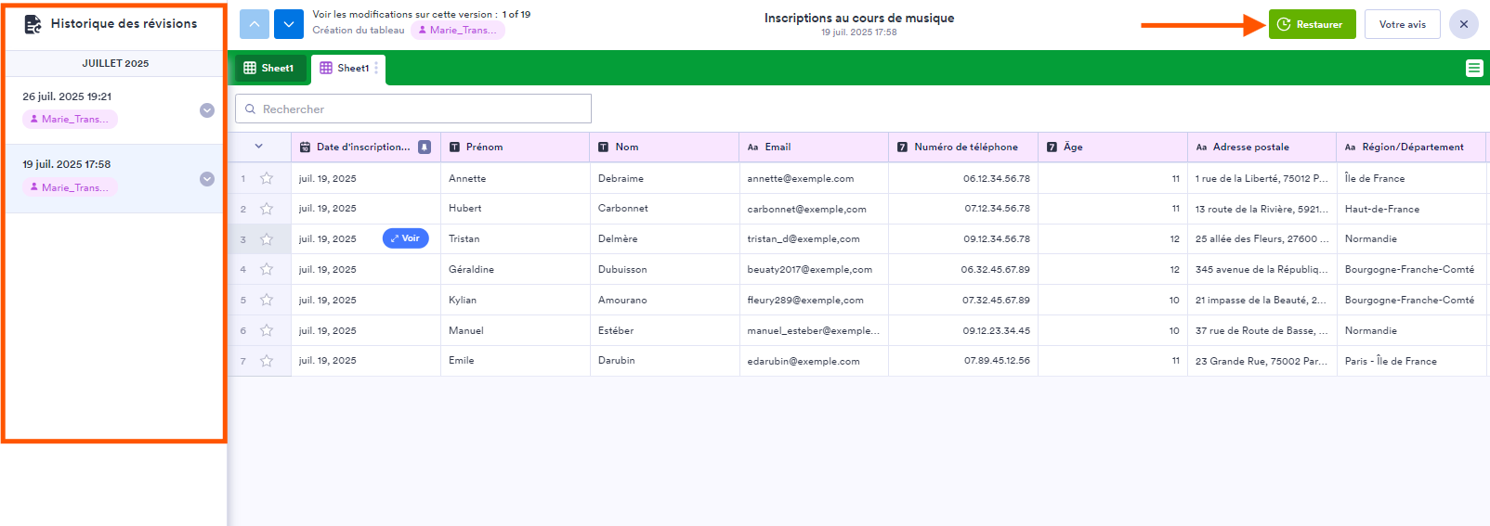1490x526 pixels.
Task: Click the Historique des révisions document icon
Action: (x=33, y=24)
